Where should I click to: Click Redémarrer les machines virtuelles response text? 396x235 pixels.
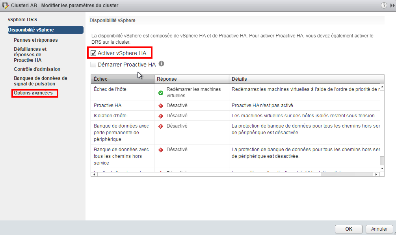click(194, 93)
